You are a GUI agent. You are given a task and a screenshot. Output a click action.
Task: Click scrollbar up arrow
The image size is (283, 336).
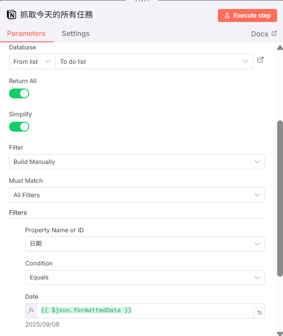(x=280, y=48)
